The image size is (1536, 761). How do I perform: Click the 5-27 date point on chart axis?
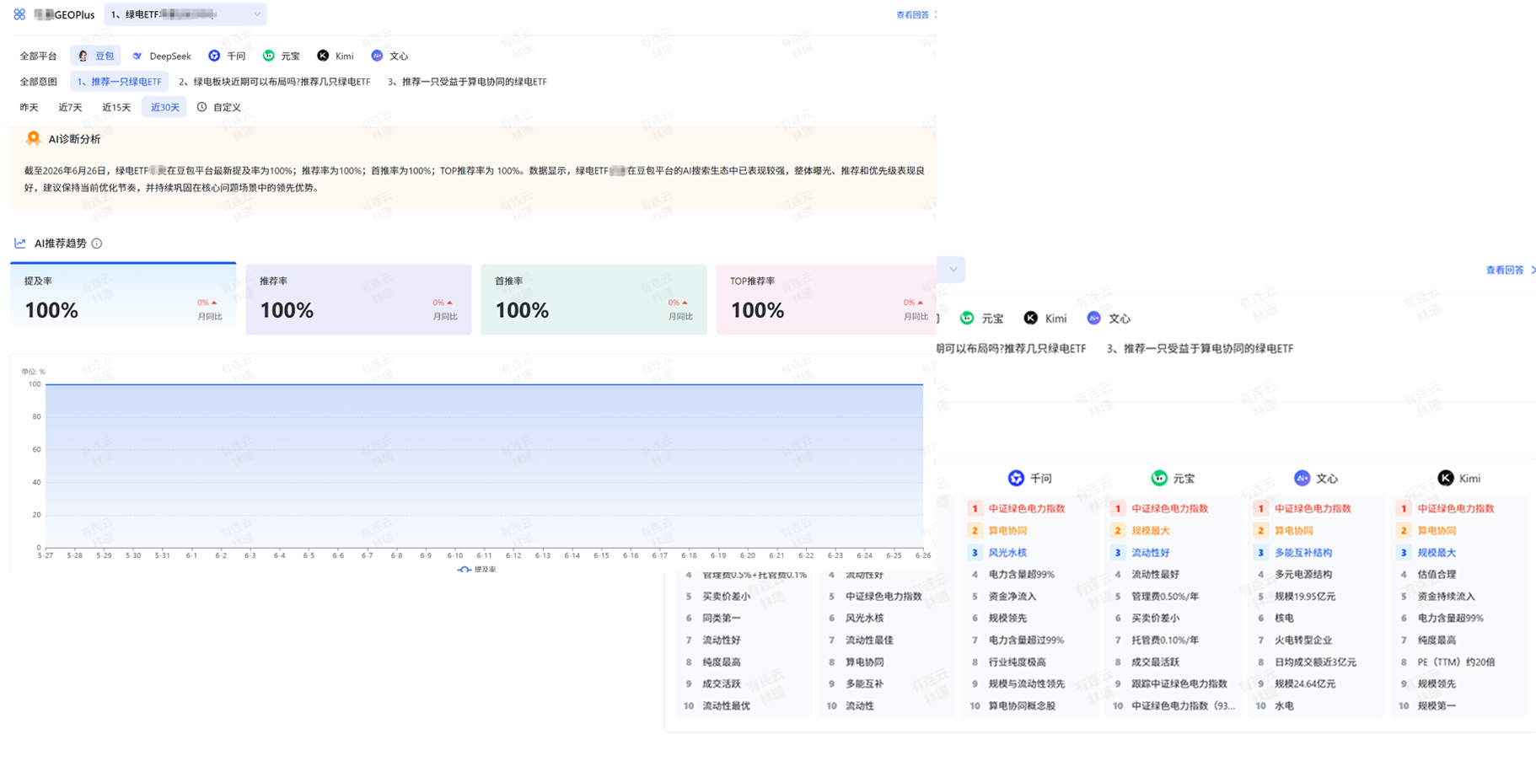pyautogui.click(x=46, y=555)
